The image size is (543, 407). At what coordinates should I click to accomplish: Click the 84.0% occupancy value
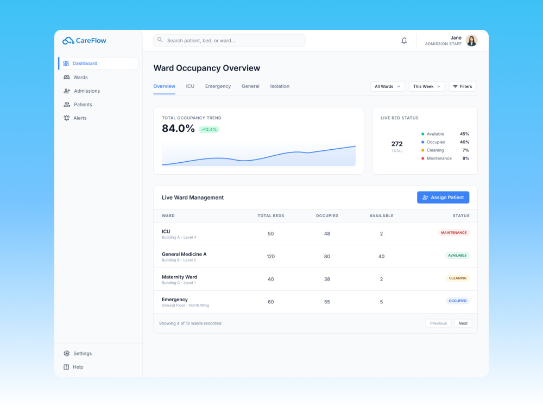pyautogui.click(x=178, y=129)
